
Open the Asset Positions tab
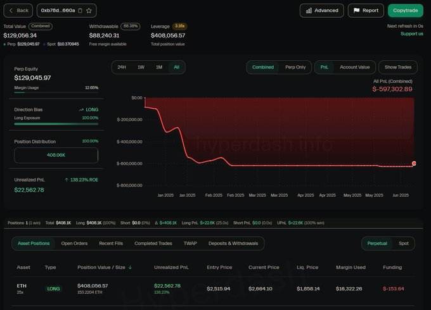(x=34, y=244)
